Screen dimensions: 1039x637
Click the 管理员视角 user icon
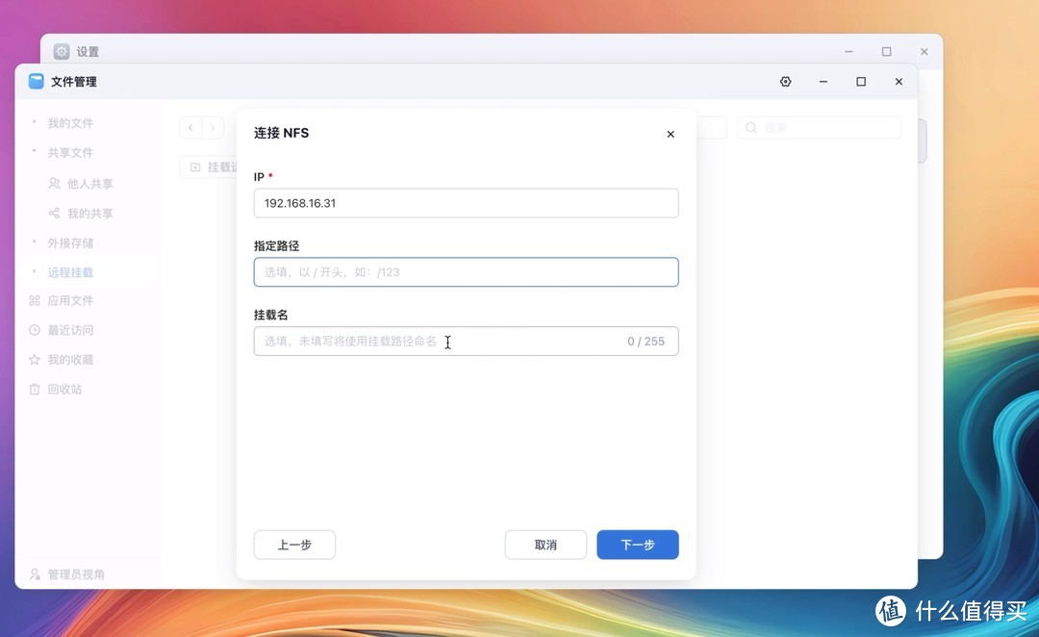35,574
